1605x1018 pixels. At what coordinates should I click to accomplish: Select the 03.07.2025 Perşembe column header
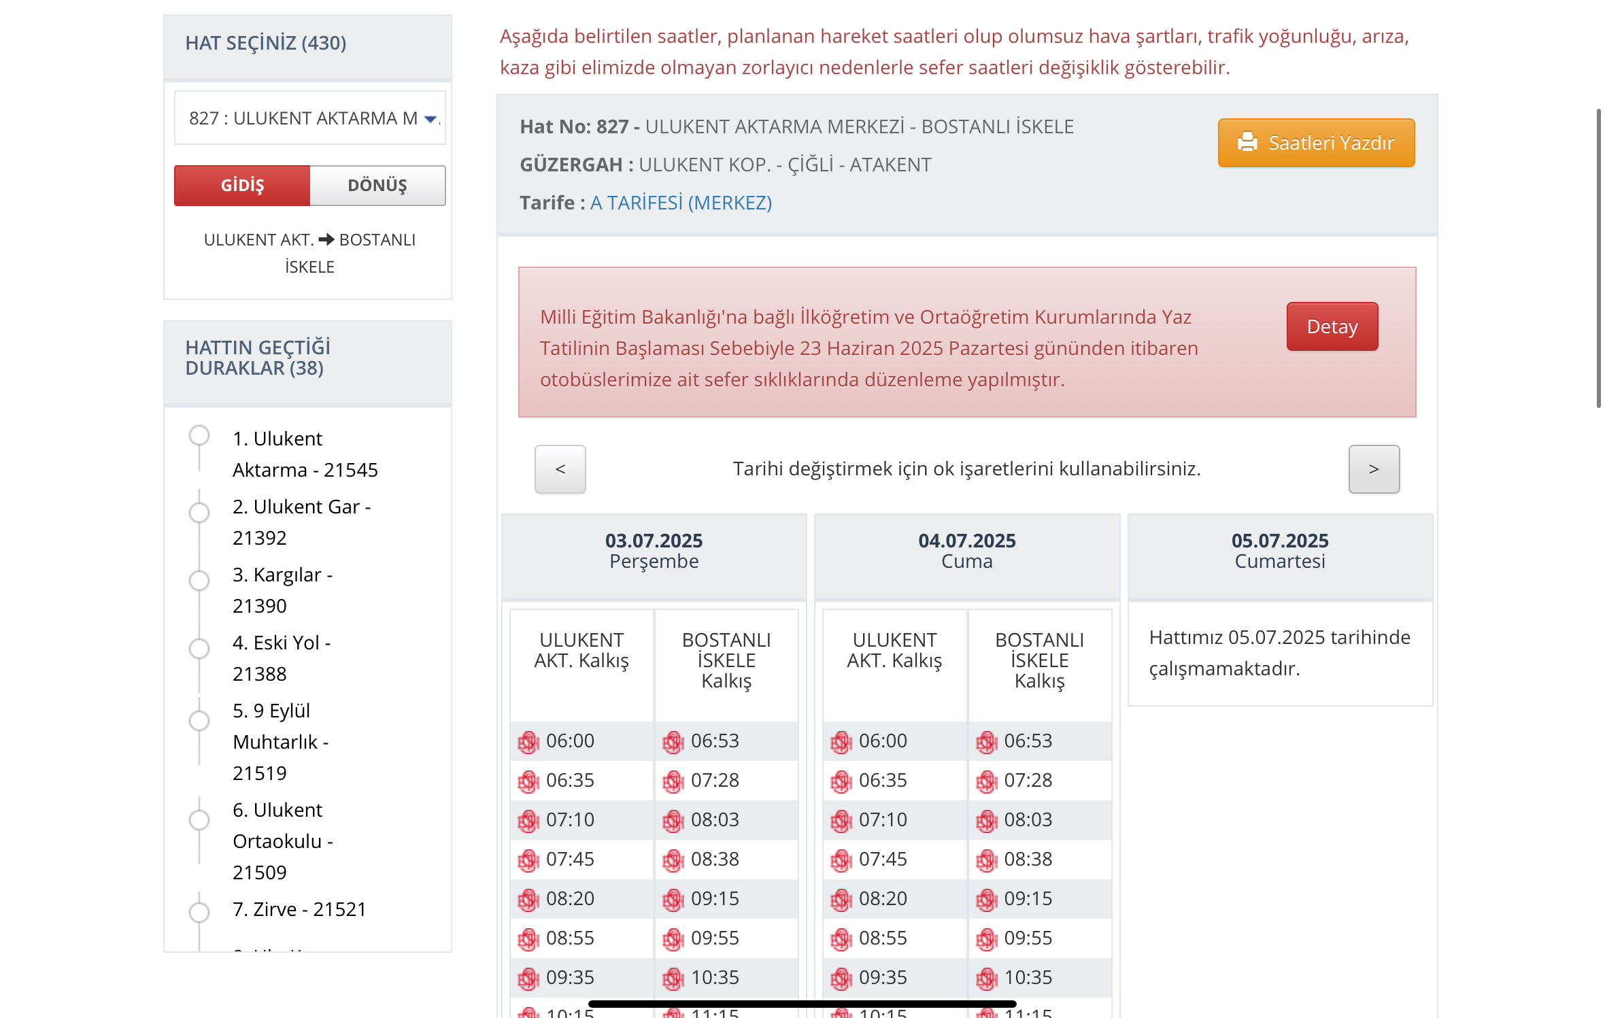click(x=654, y=551)
